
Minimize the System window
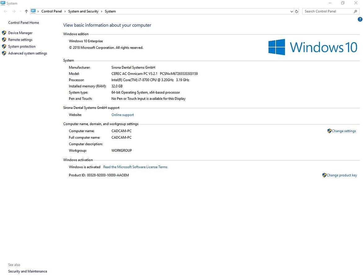tap(330, 3)
